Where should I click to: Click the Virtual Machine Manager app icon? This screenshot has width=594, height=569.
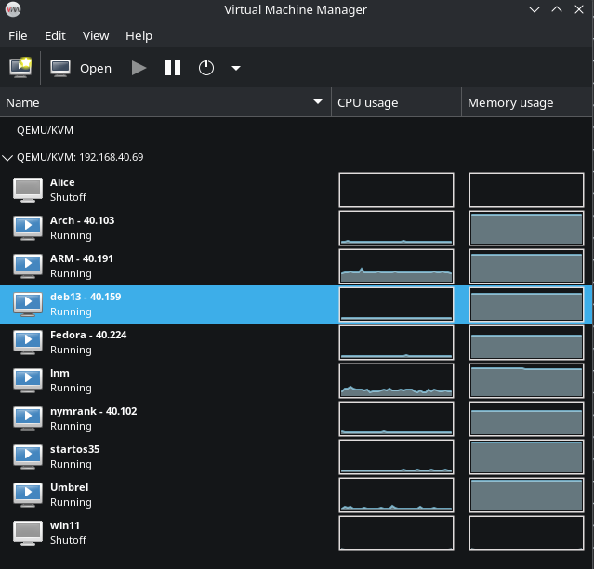pos(13,9)
